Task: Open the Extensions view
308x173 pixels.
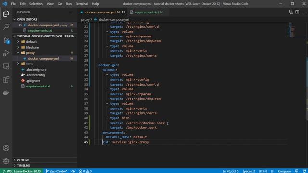Action: click(x=6, y=79)
